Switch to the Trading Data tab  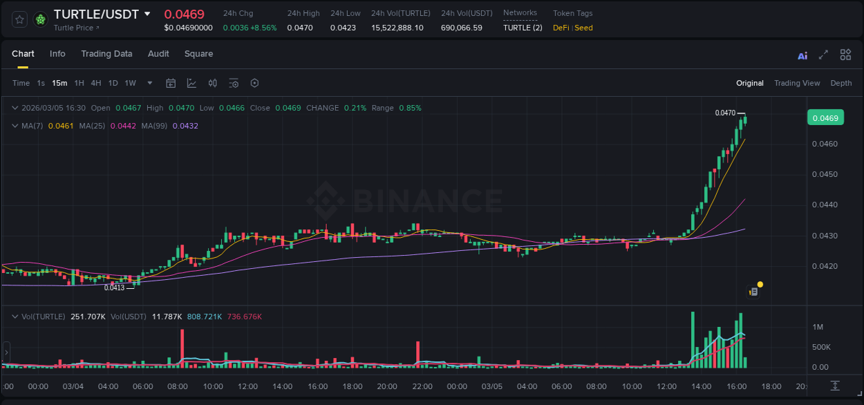tap(106, 54)
